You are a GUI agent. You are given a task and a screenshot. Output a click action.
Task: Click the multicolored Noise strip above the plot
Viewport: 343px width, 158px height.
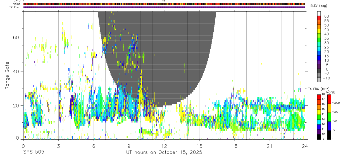coord(164,4)
